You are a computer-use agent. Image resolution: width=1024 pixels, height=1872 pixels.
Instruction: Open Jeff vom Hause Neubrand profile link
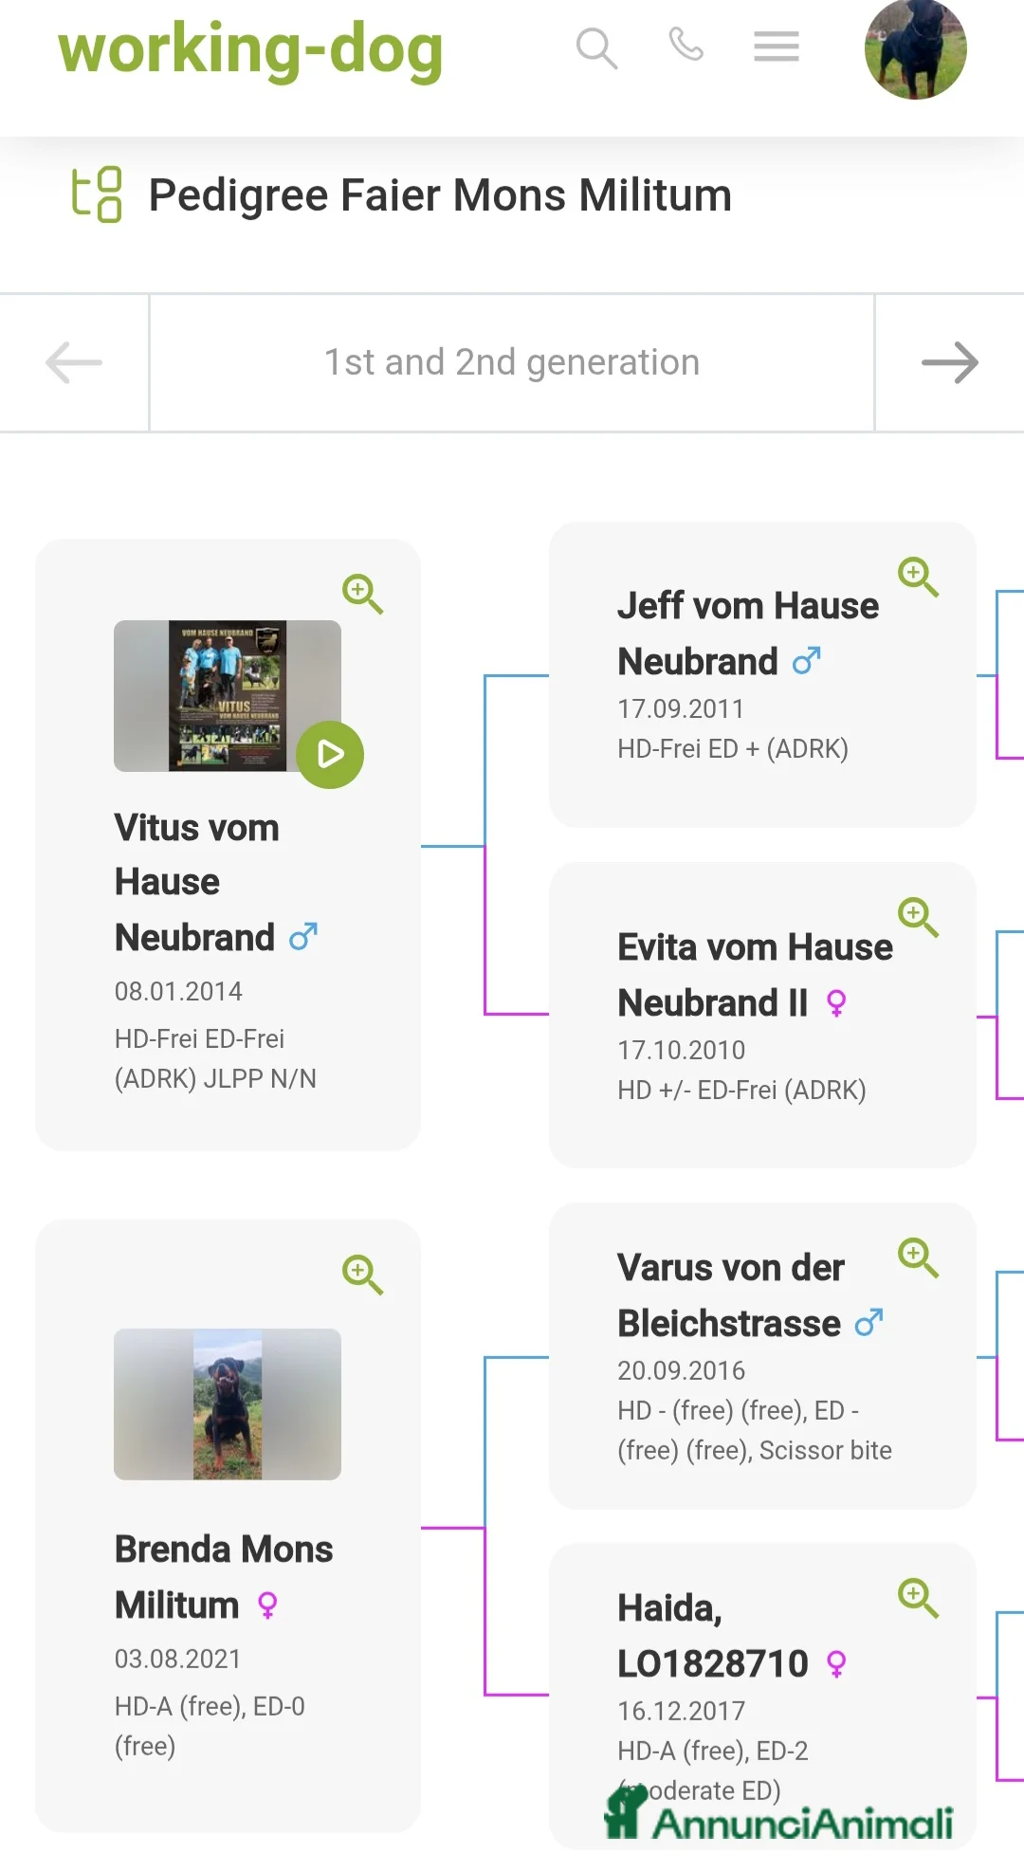pos(747,633)
